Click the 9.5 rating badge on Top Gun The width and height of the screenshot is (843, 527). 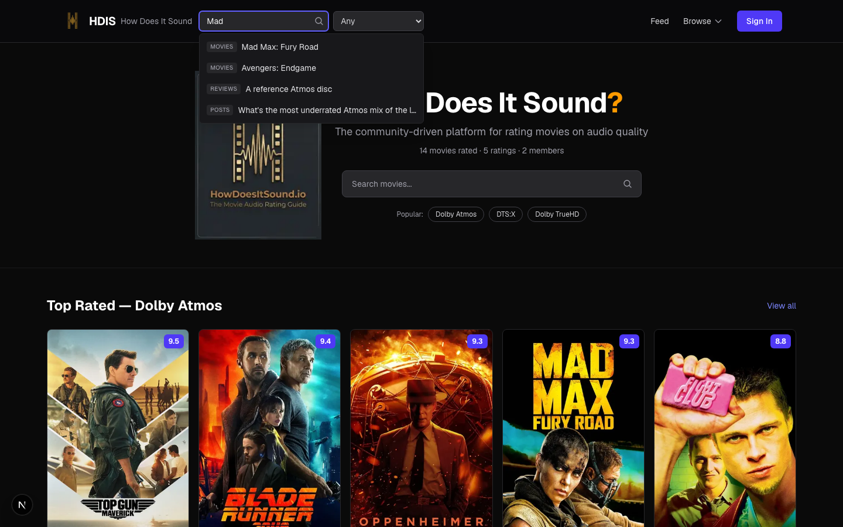click(x=174, y=341)
